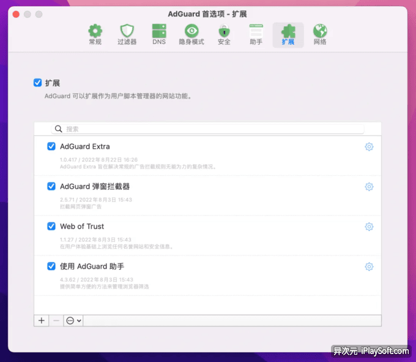Open the 助手 assistant tab

tap(256, 34)
